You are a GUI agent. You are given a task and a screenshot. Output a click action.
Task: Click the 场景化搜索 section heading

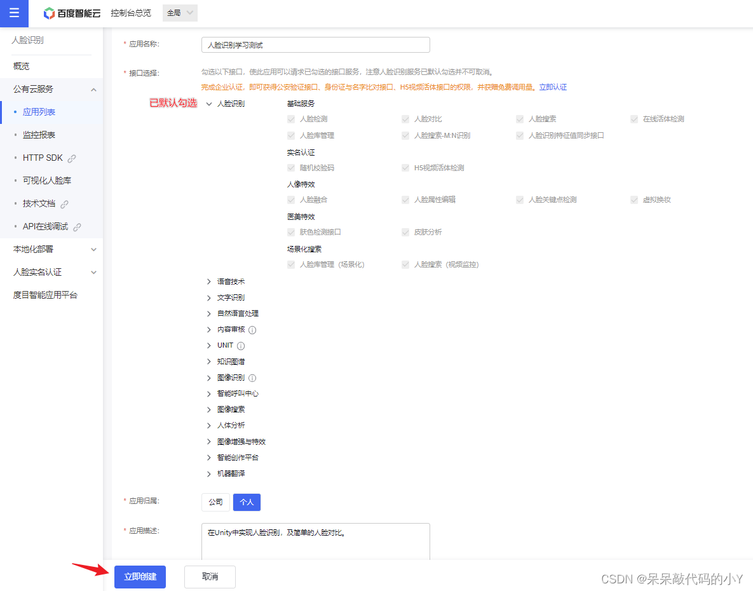click(304, 249)
